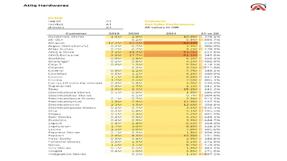Select the "Acclaimed Stores" customer row
This screenshot has width=287, height=161.
134,37
